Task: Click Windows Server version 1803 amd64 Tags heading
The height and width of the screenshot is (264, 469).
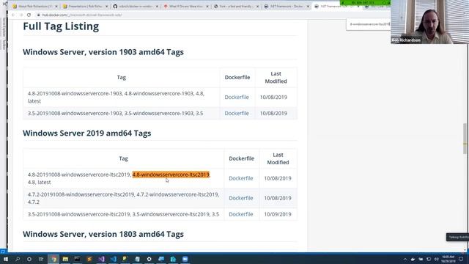Action: tap(103, 234)
